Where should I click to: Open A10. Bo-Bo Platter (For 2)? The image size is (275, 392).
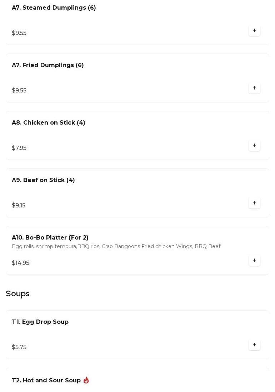pos(50,238)
